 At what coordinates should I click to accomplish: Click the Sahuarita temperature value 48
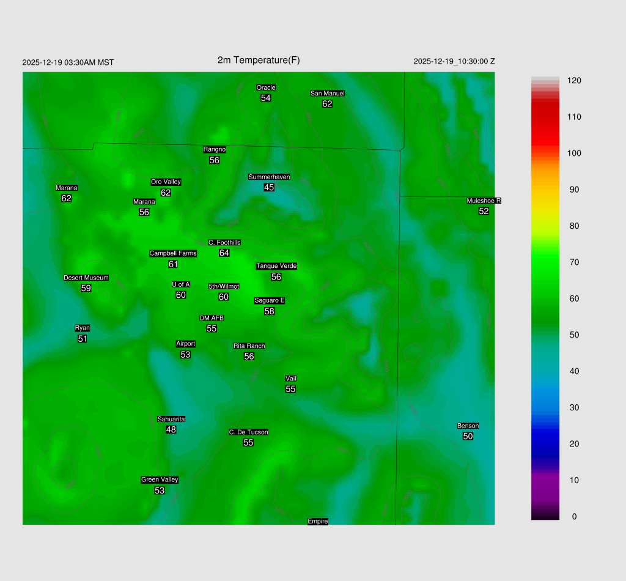click(171, 430)
